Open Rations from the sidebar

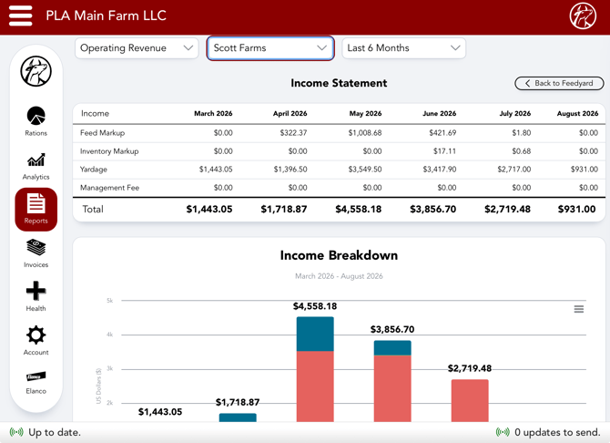pyautogui.click(x=36, y=121)
